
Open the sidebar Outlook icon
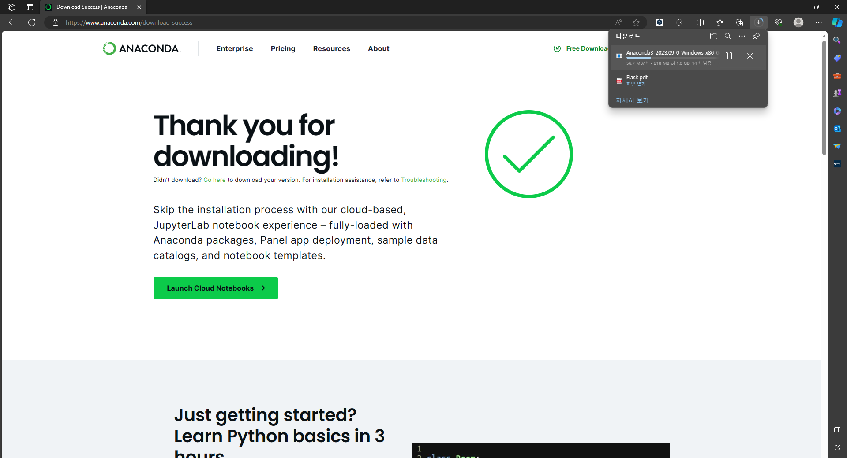pyautogui.click(x=837, y=129)
